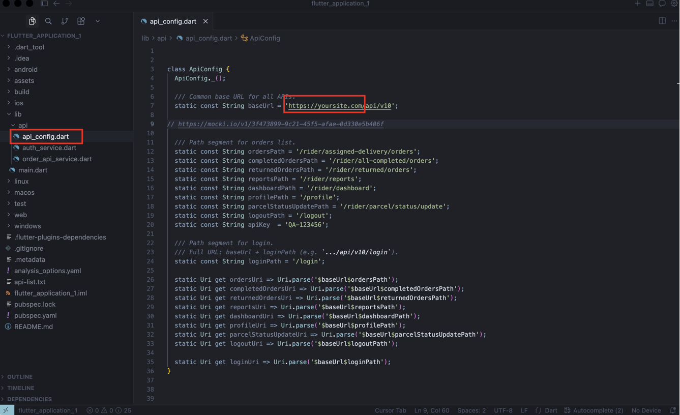
Task: Expand the additional views chevron in sidebar header
Action: [98, 21]
